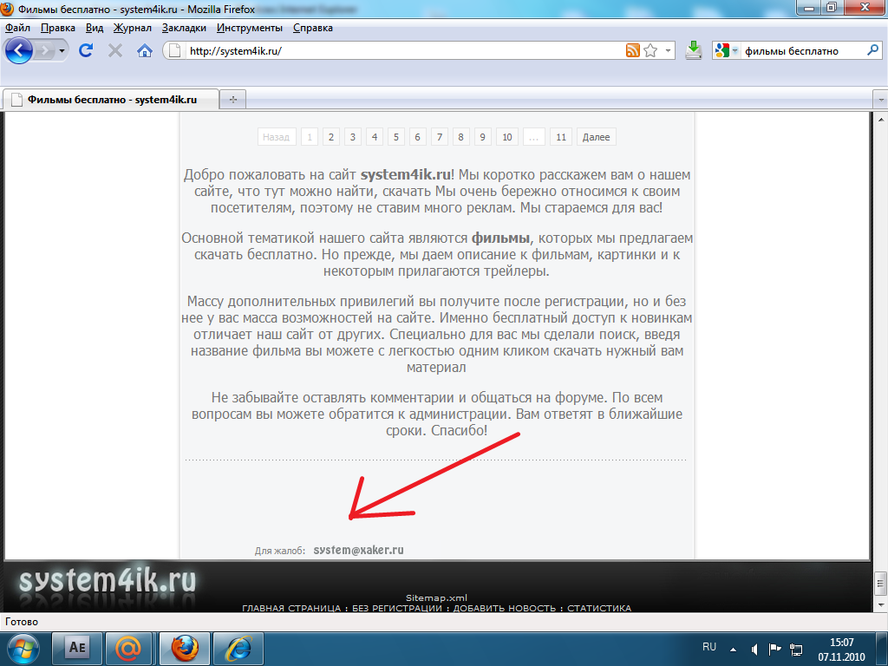
Task: Go to pagination page 6
Action: (x=417, y=137)
